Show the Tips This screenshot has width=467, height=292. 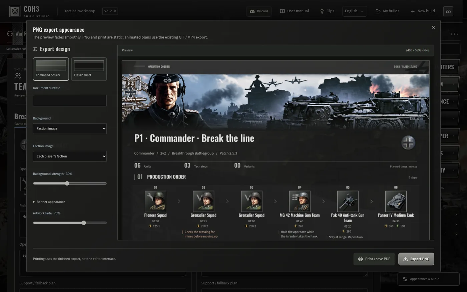(x=327, y=11)
